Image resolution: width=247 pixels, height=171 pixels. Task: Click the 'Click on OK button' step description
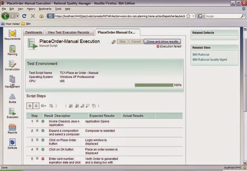(61, 149)
